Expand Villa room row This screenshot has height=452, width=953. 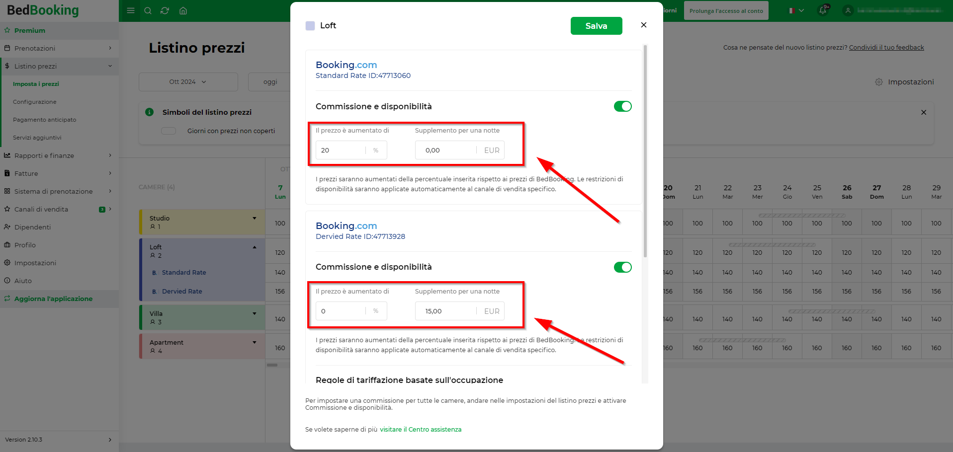pos(255,313)
